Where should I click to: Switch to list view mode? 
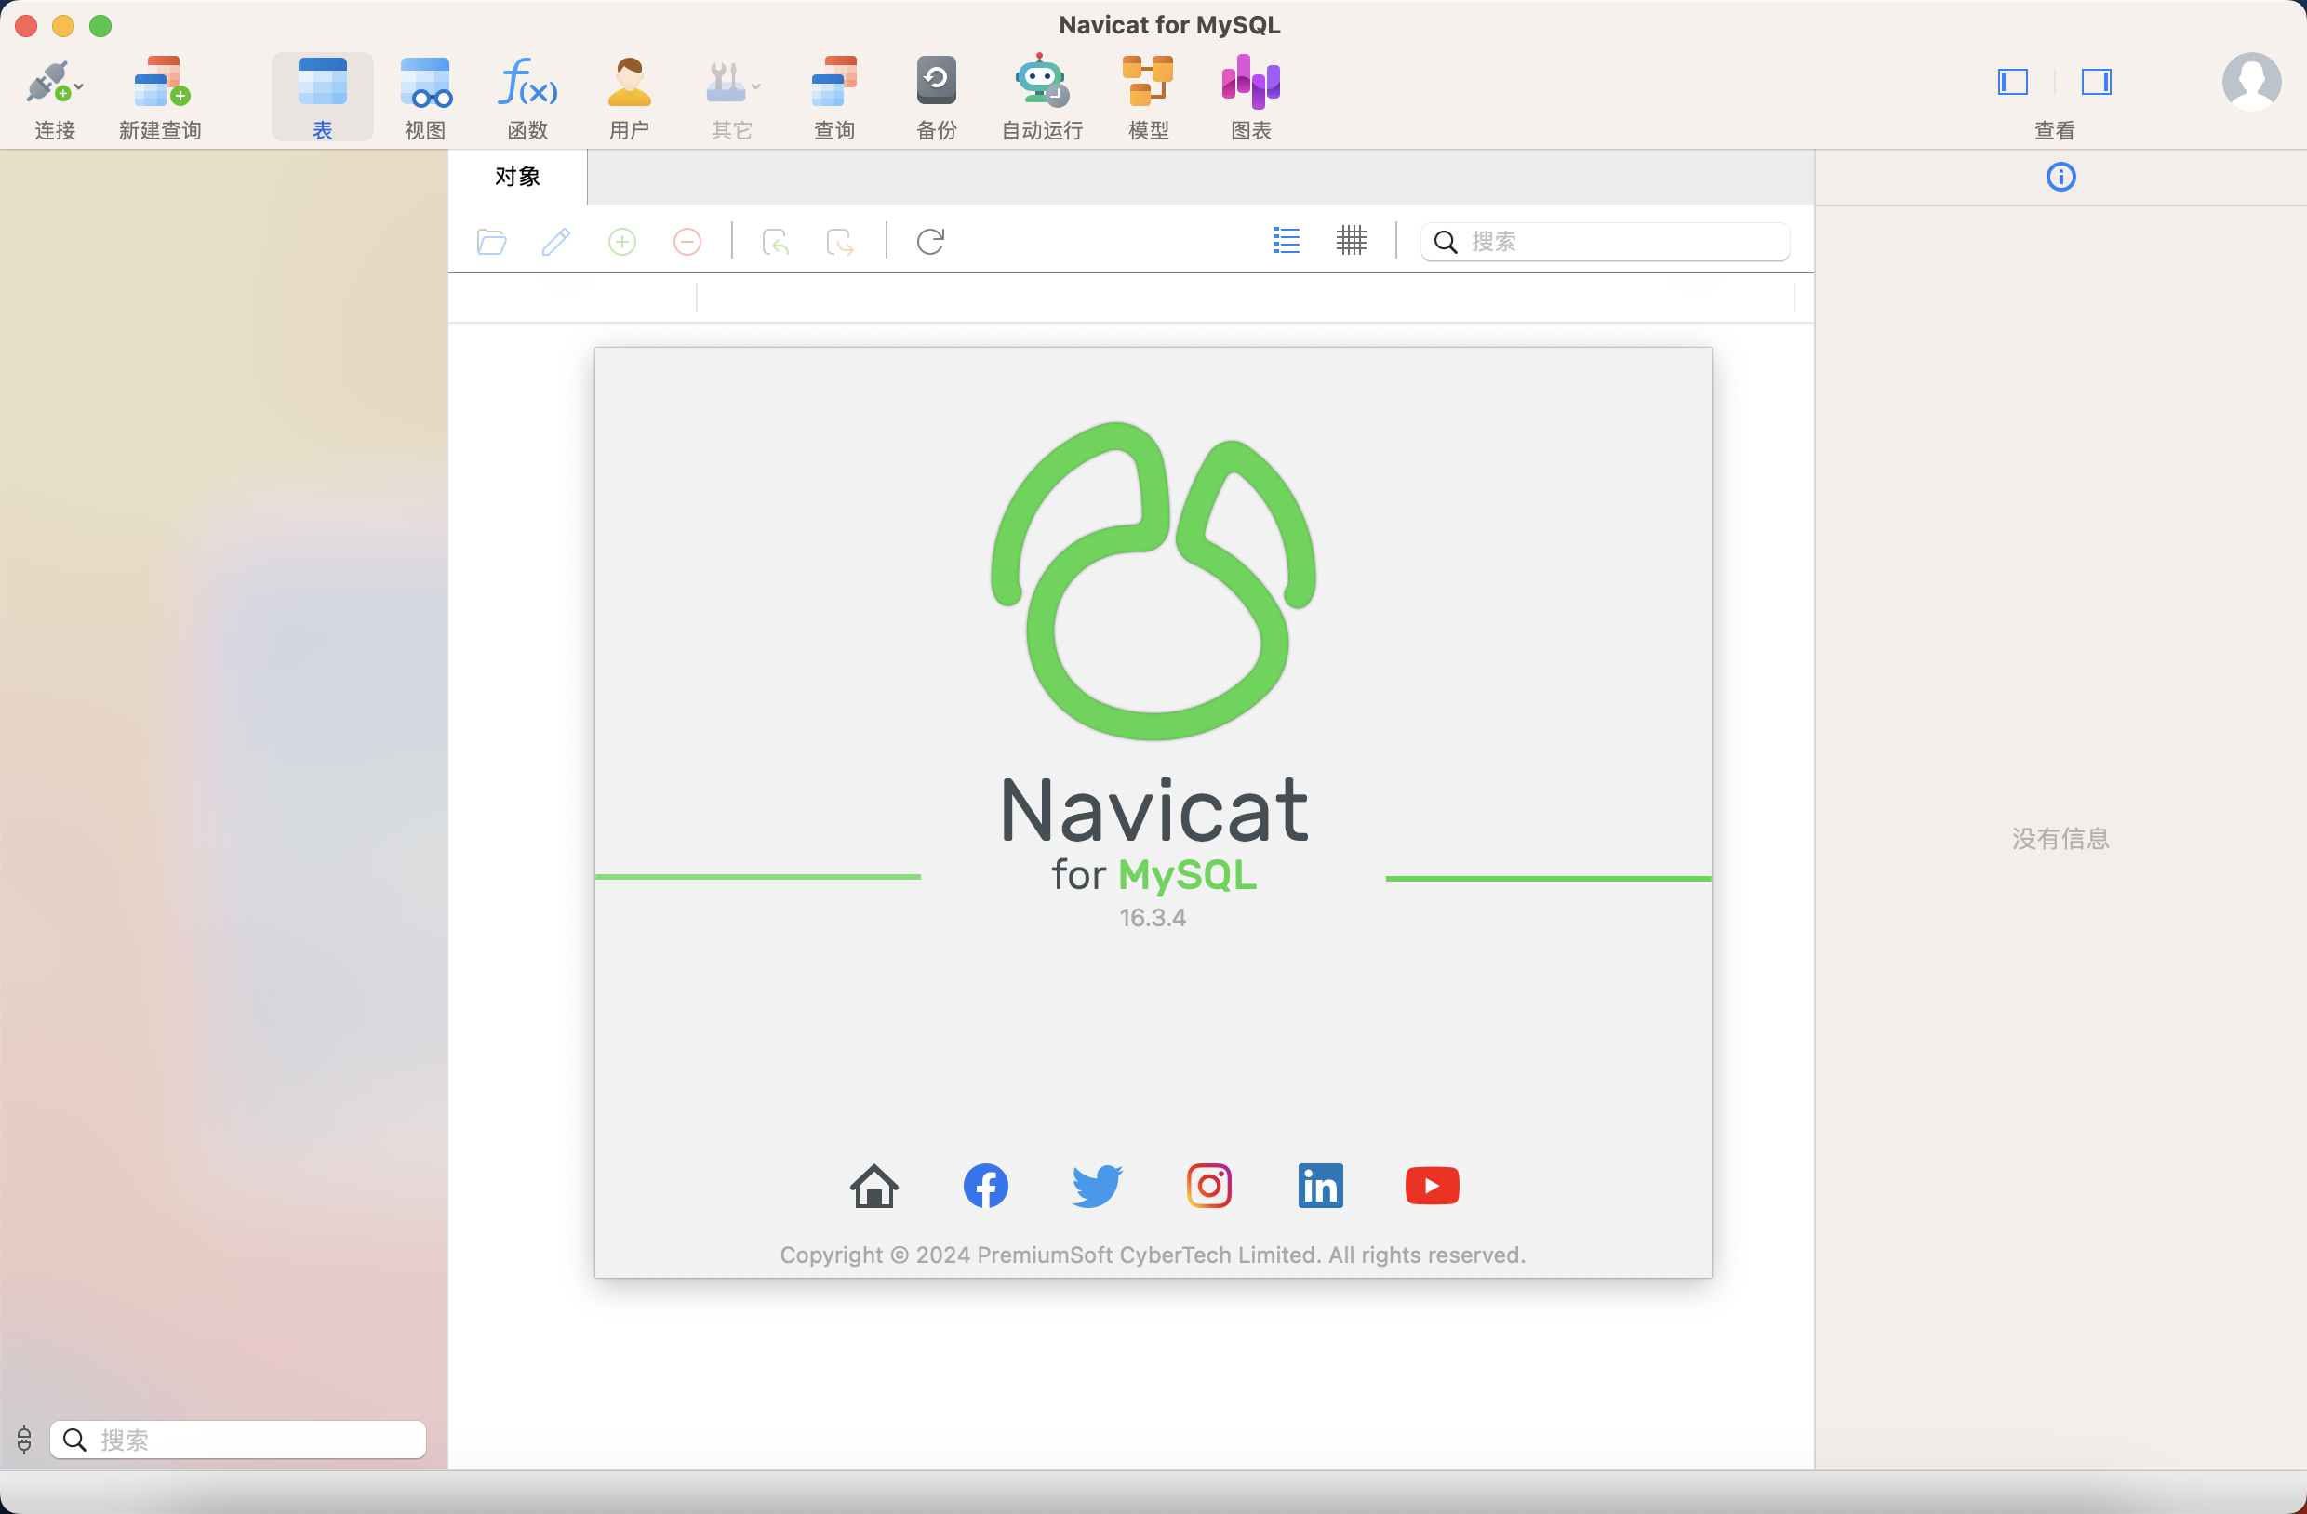coord(1287,240)
